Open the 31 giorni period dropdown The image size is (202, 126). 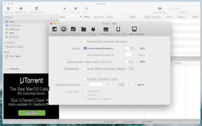(x=131, y=85)
